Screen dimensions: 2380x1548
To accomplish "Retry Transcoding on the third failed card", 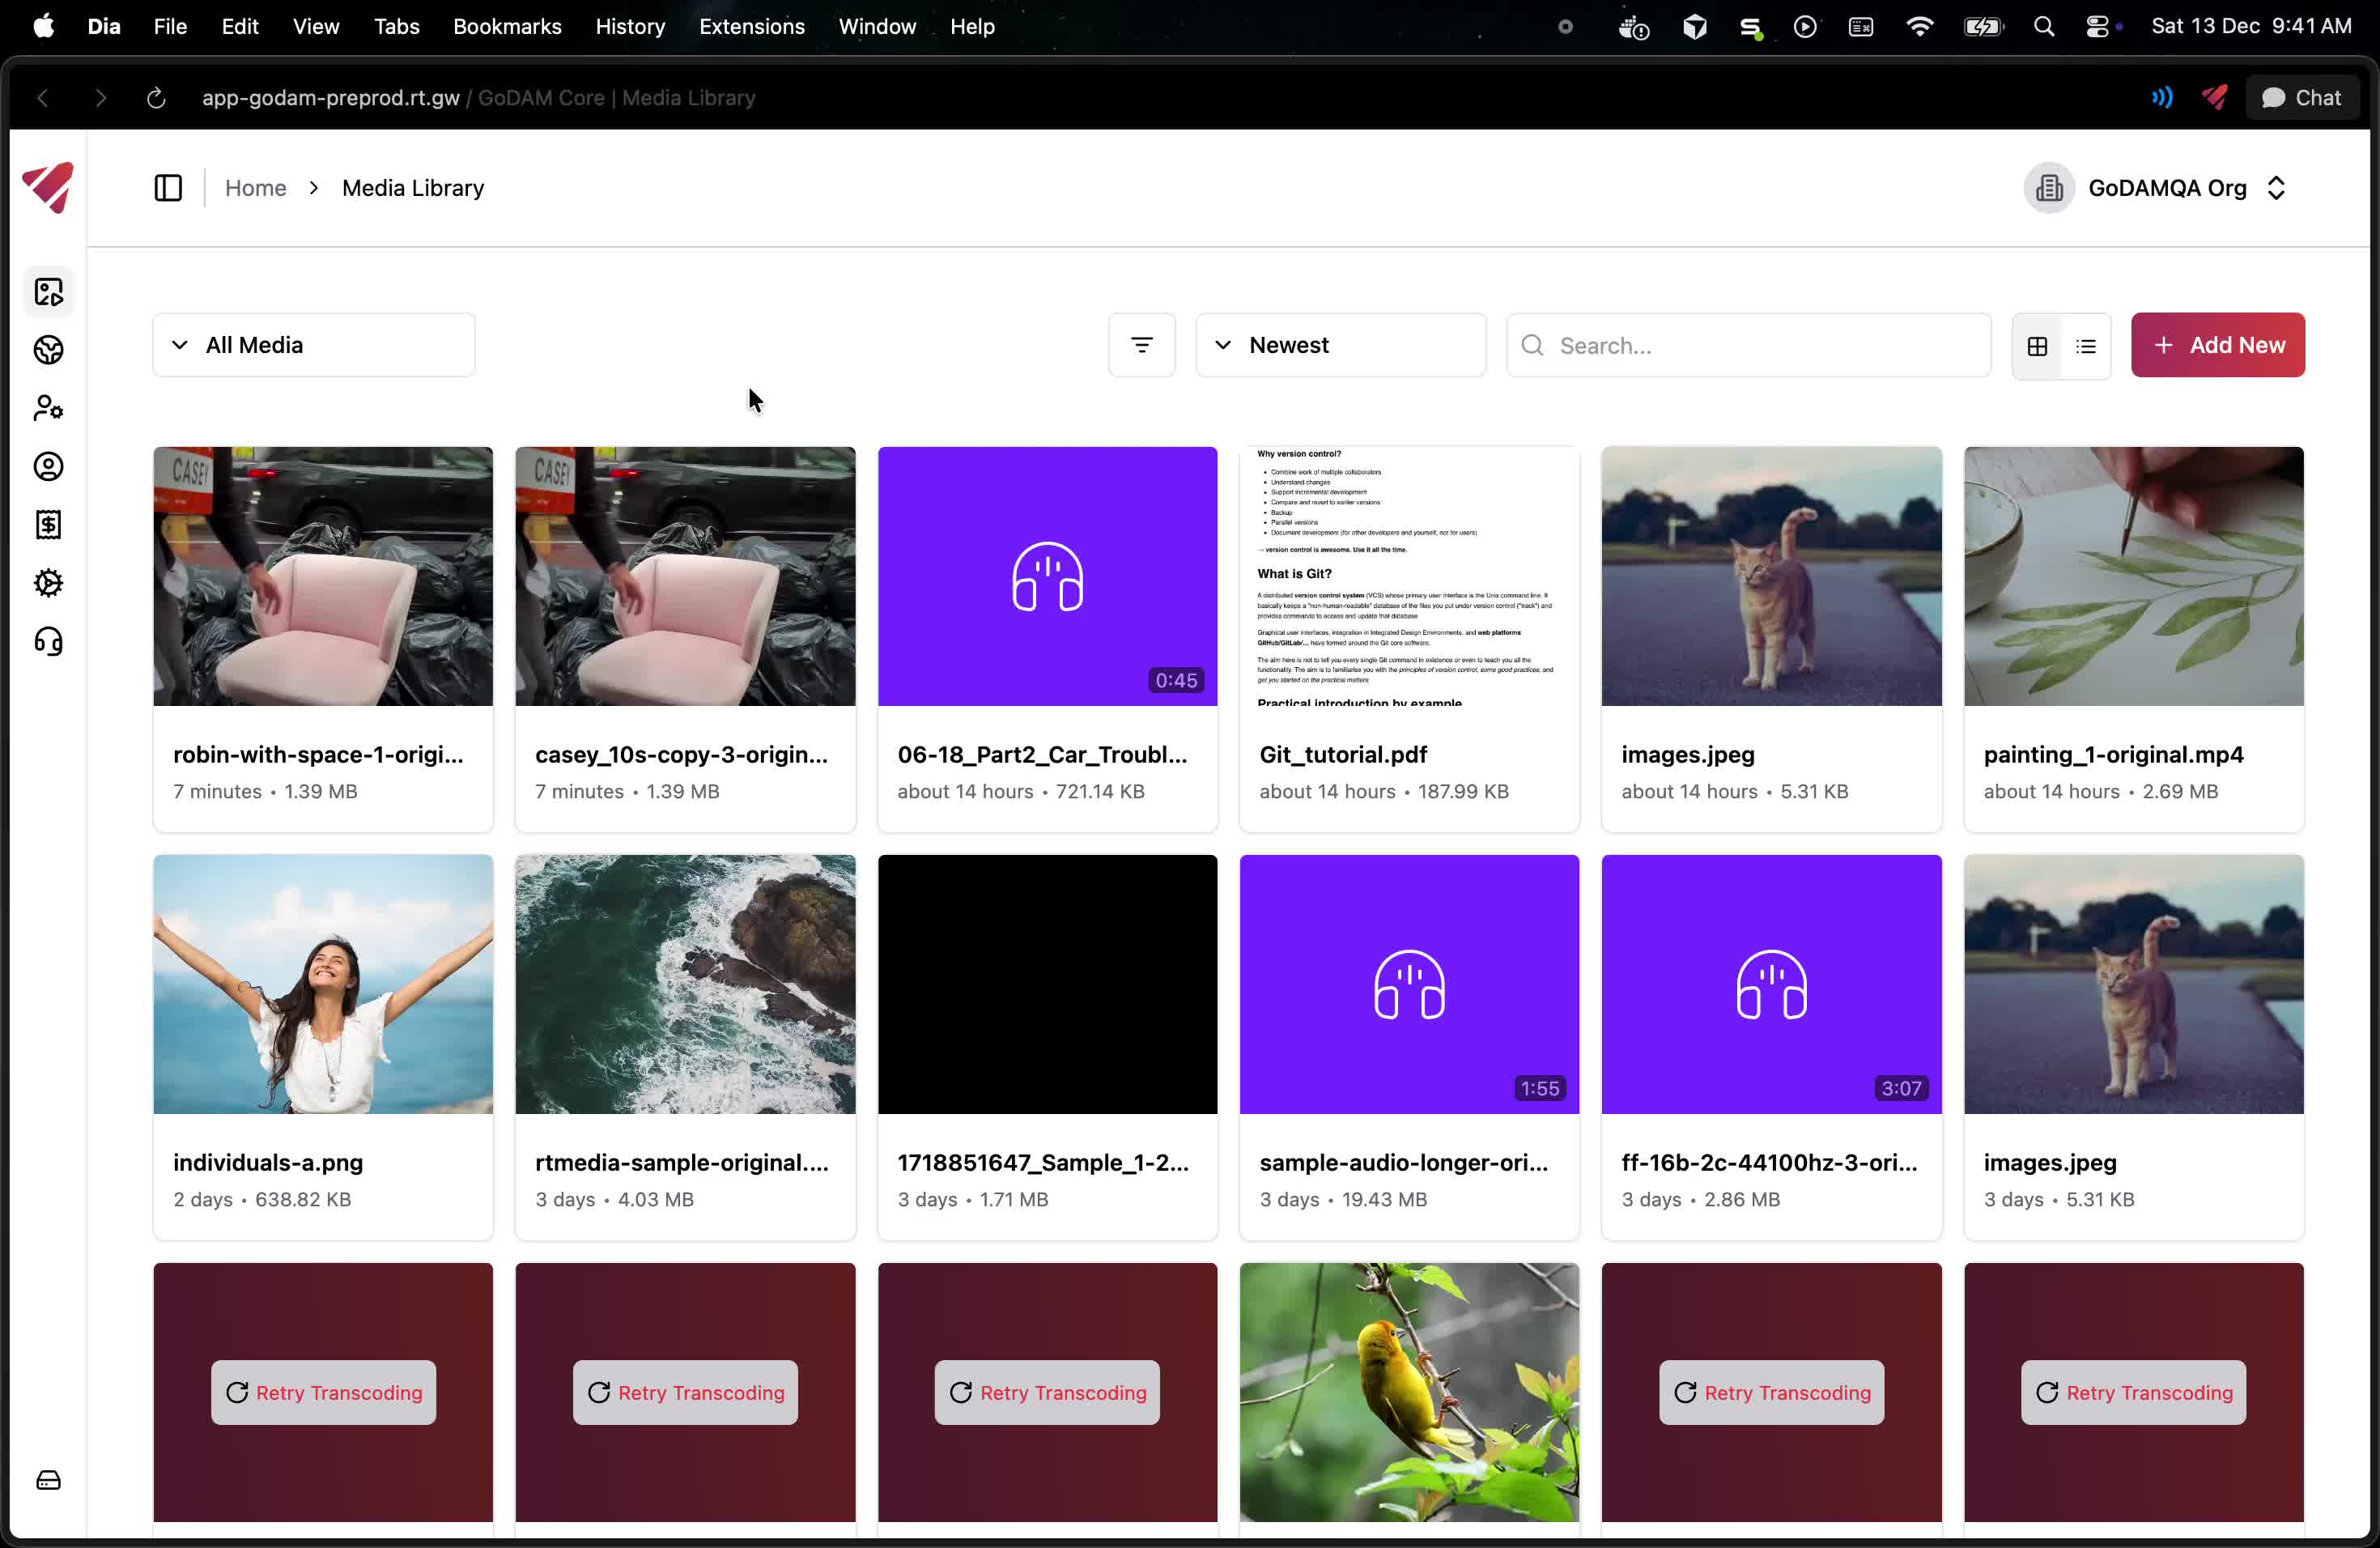I will tap(1048, 1392).
